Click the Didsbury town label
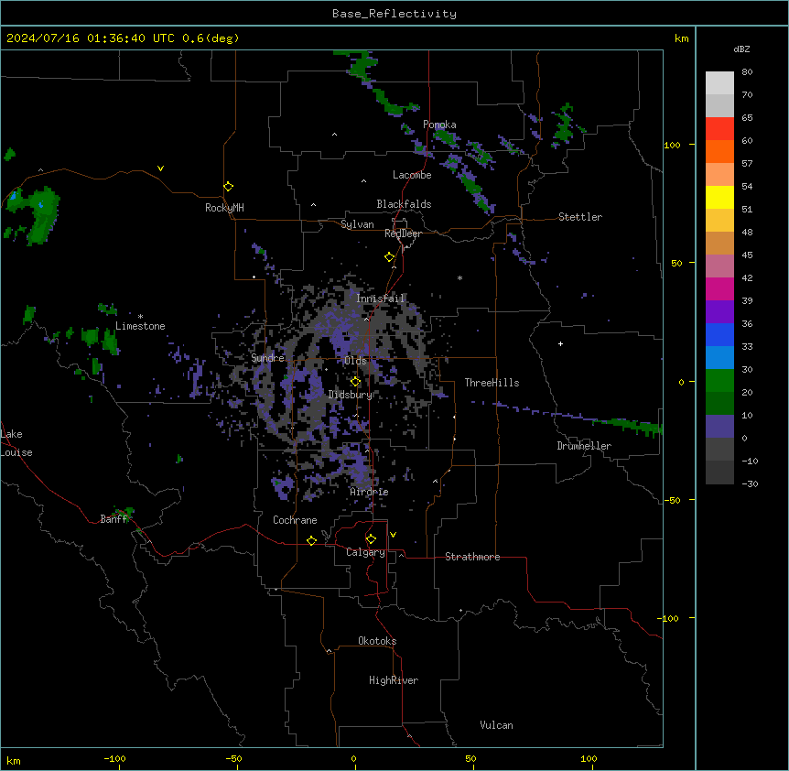The width and height of the screenshot is (789, 771). (351, 395)
